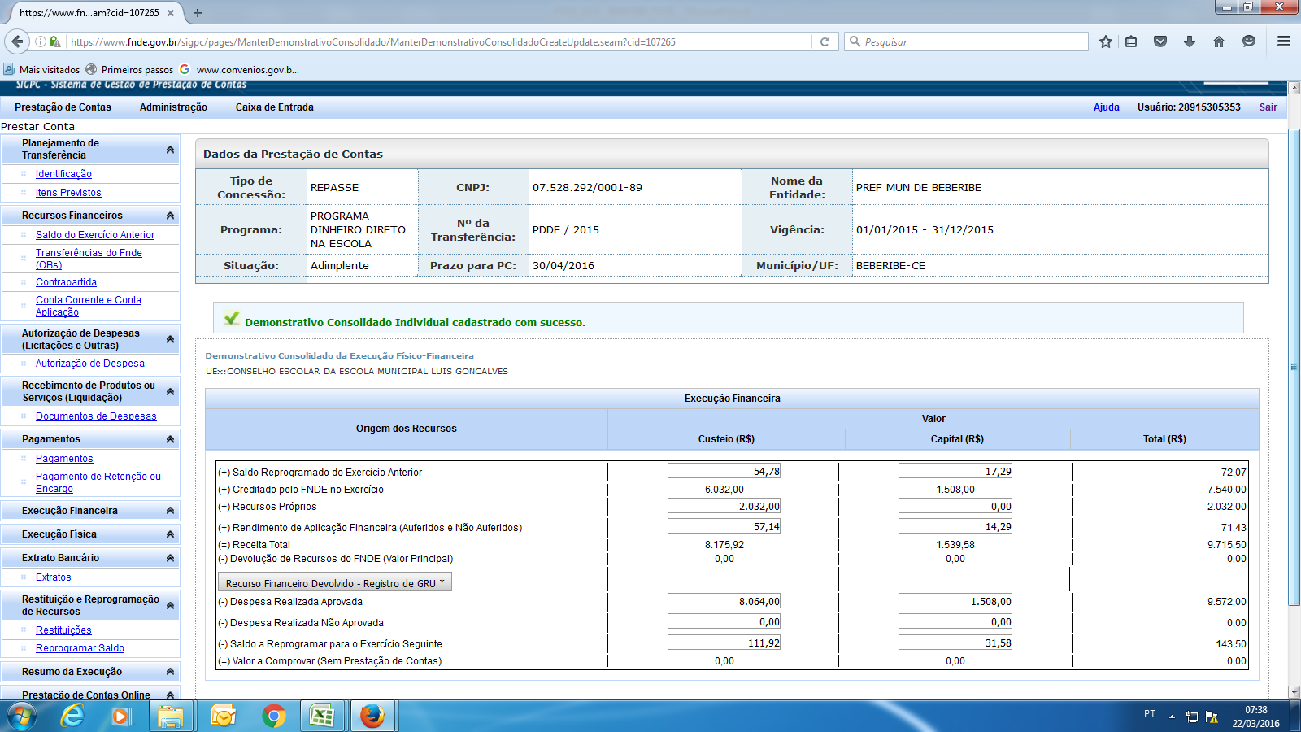This screenshot has width=1301, height=732.
Task: Click the bookmark star icon
Action: [x=1105, y=41]
